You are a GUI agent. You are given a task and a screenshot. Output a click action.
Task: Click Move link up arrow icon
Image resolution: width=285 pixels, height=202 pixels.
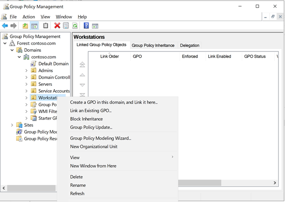(82, 75)
